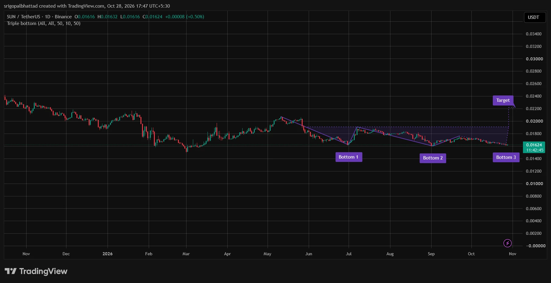Click the Feb label on time axis
The image size is (551, 283).
point(149,254)
